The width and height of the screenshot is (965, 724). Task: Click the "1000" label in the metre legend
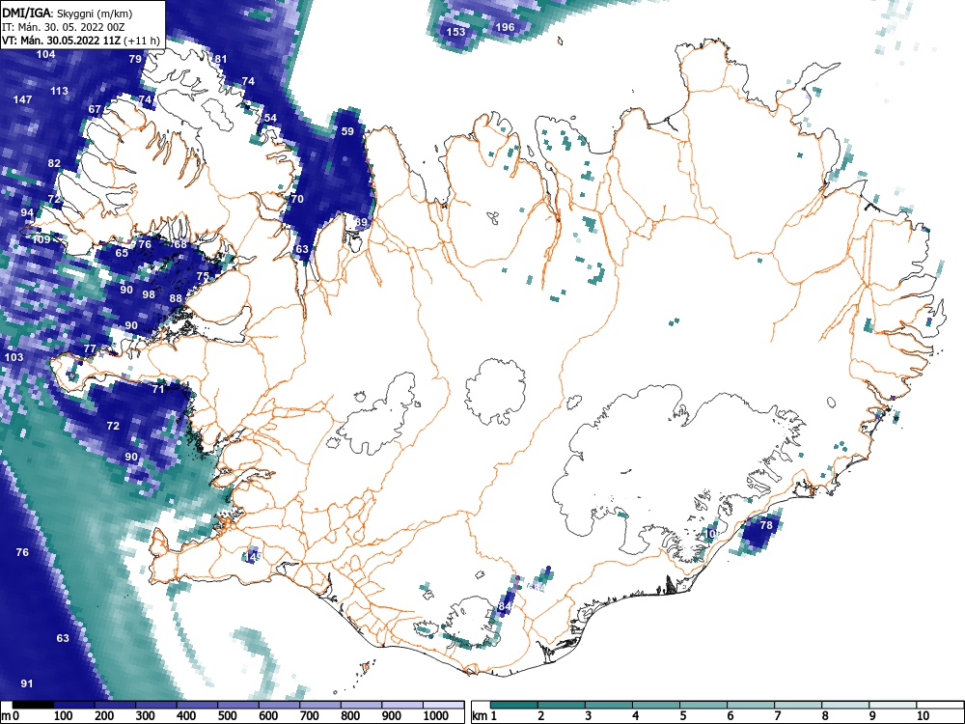(x=436, y=715)
